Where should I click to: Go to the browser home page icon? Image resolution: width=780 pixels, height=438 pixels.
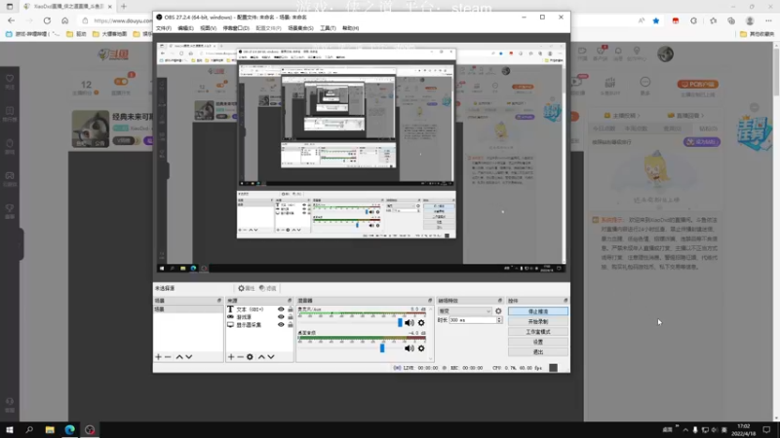(64, 20)
